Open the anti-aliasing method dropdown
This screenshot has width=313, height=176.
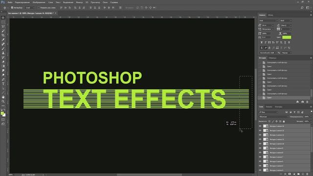287,53
